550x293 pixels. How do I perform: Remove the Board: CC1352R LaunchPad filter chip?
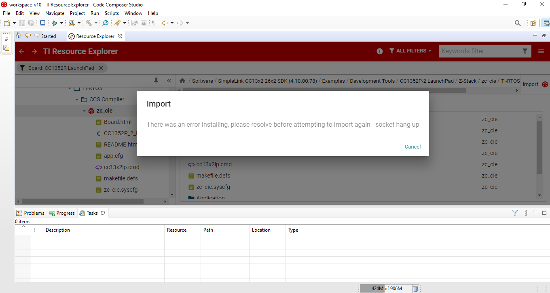click(101, 68)
